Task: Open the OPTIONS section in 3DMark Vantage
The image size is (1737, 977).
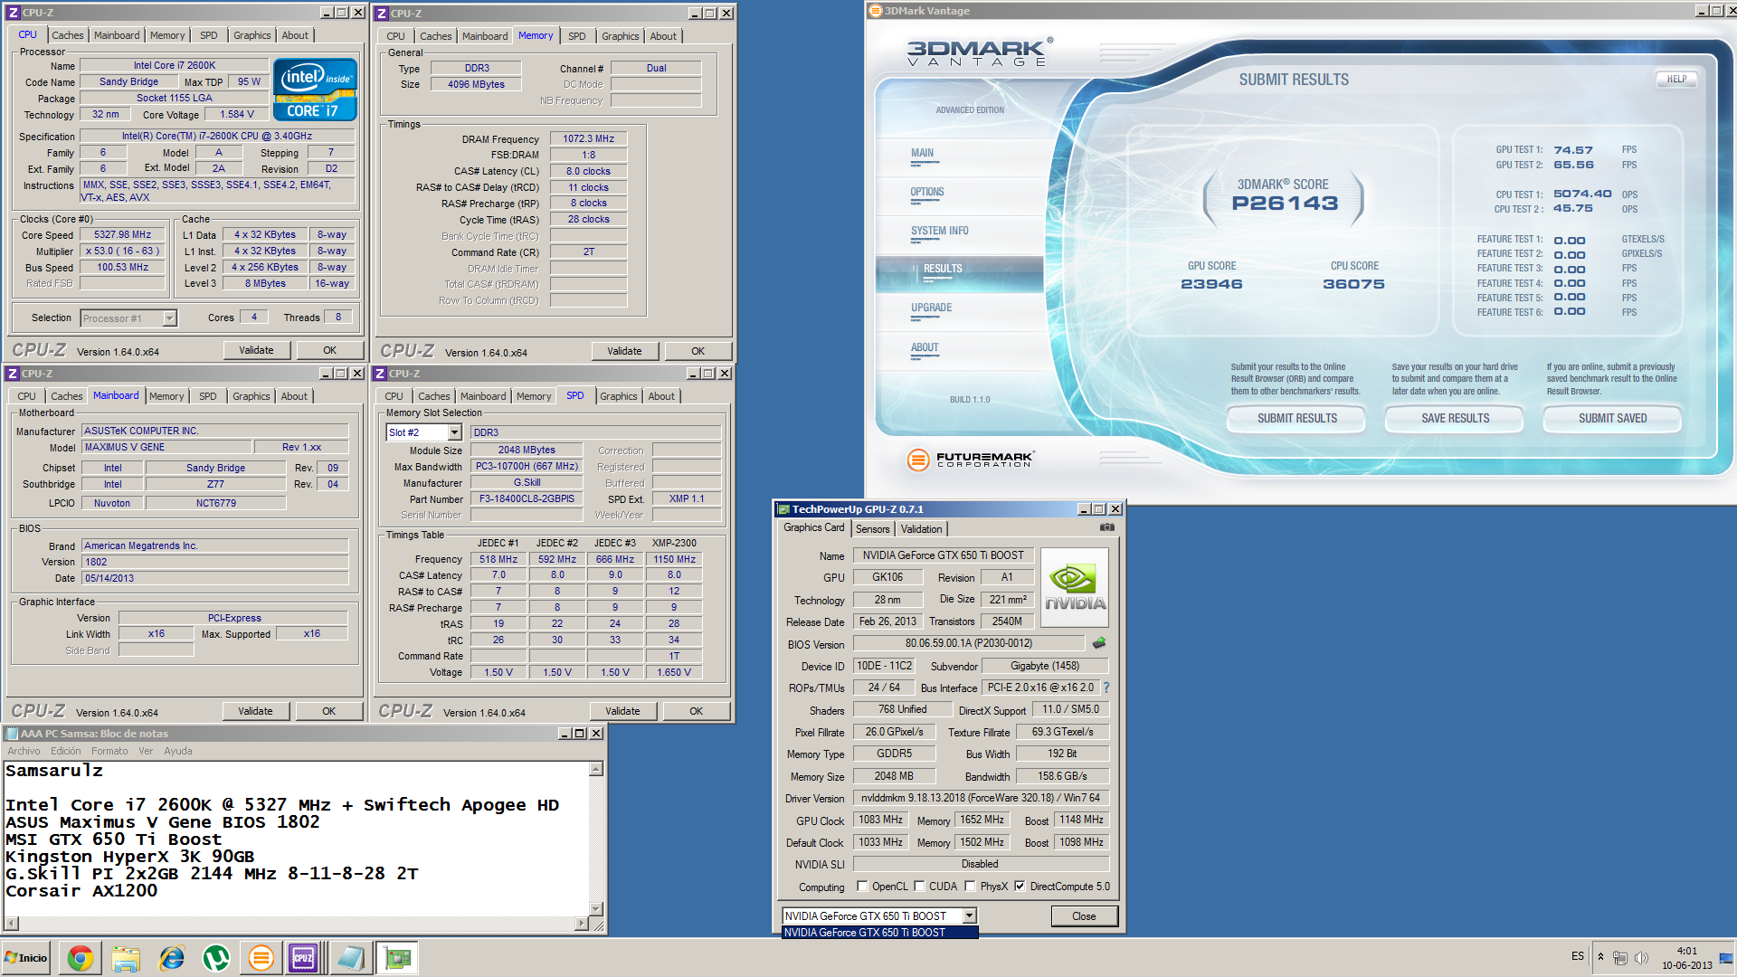Action: click(x=927, y=193)
